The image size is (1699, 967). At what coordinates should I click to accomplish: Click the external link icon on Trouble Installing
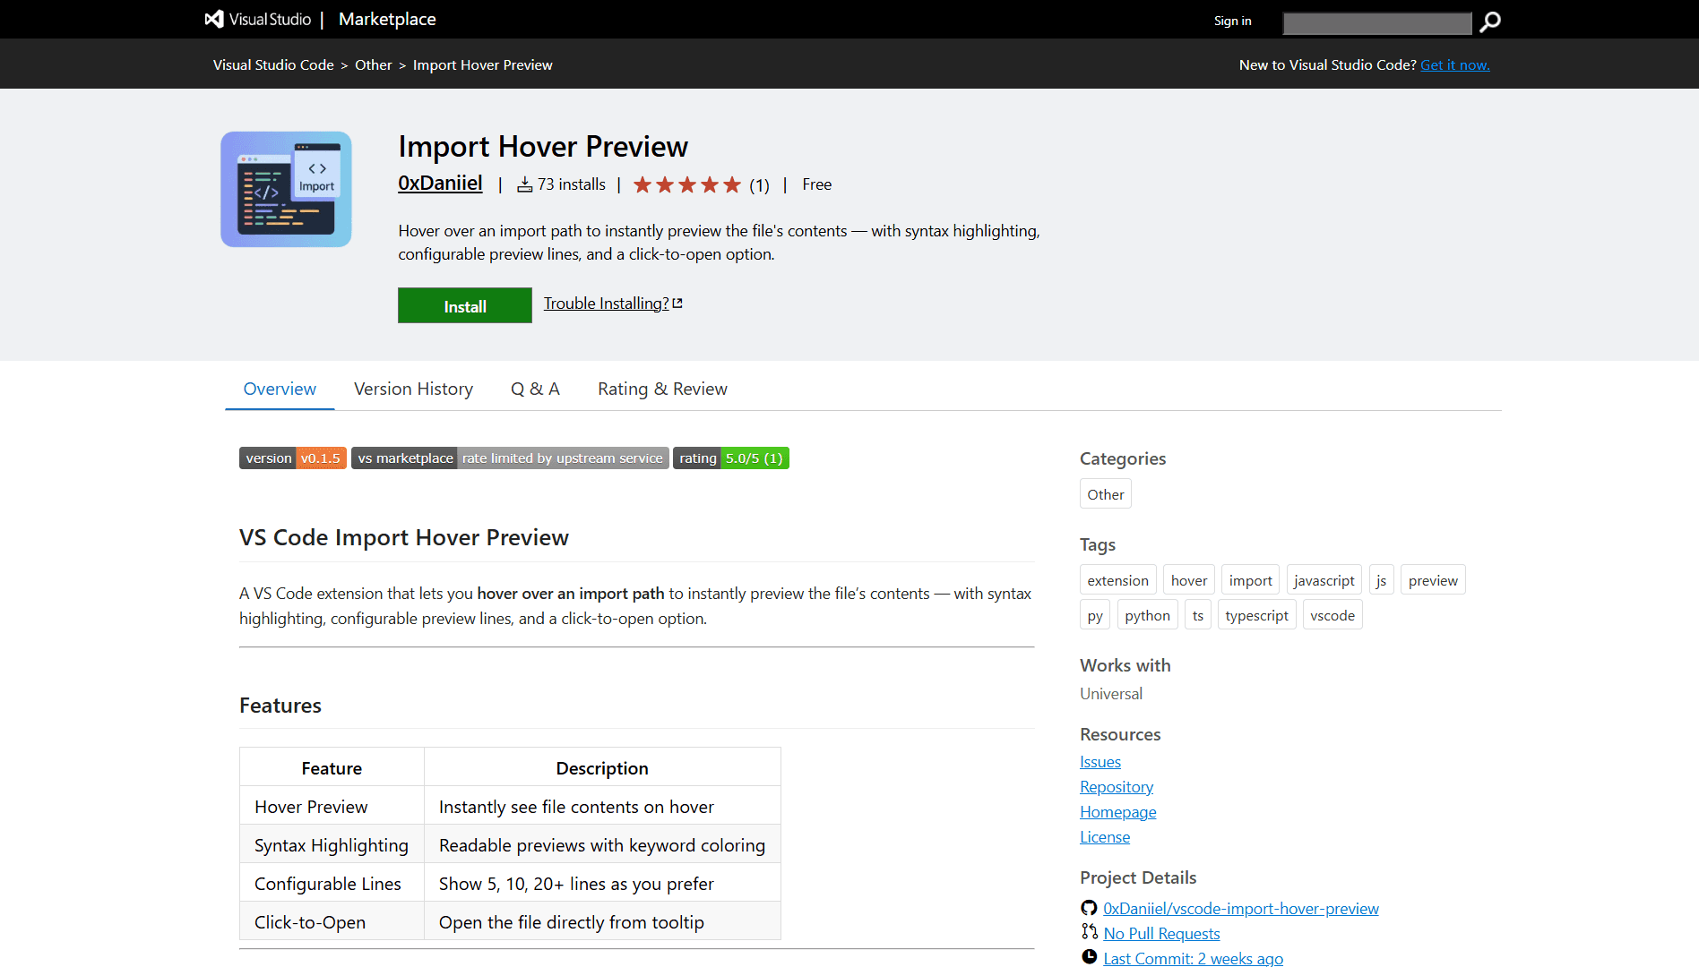click(677, 303)
